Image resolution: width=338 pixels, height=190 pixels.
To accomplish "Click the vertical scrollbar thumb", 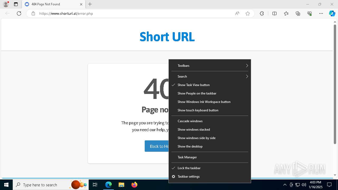I will point(335,84).
